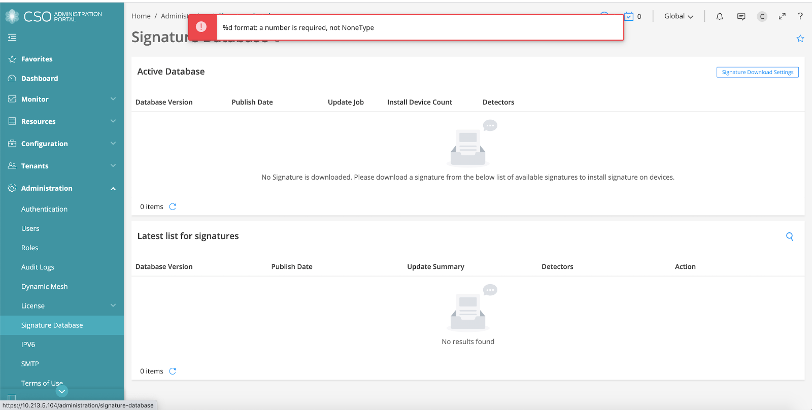
Task: Toggle full screen with the expand icon
Action: (x=782, y=16)
